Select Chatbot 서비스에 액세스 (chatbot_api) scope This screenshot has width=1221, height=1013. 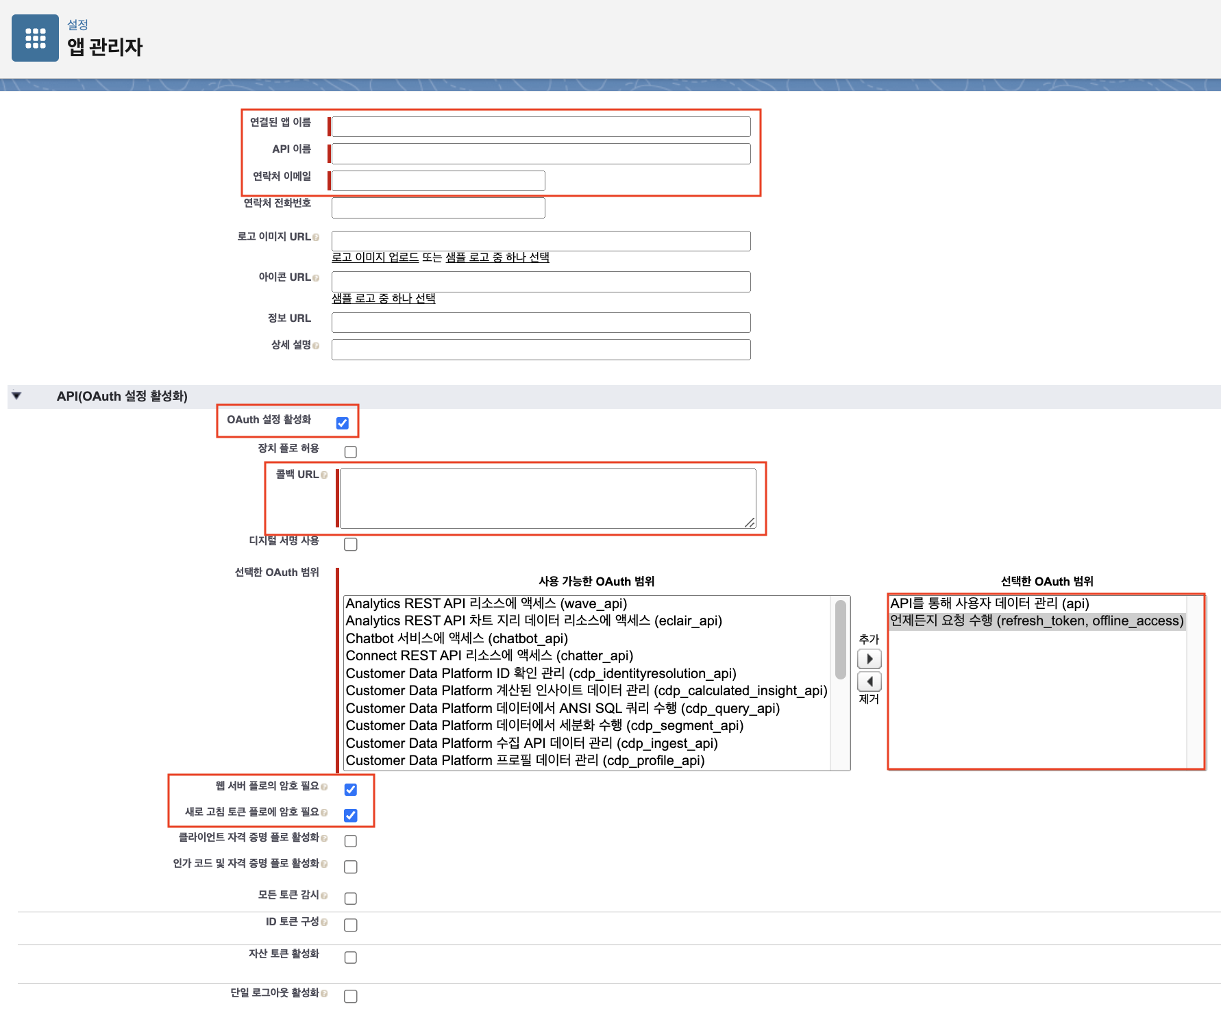456,638
